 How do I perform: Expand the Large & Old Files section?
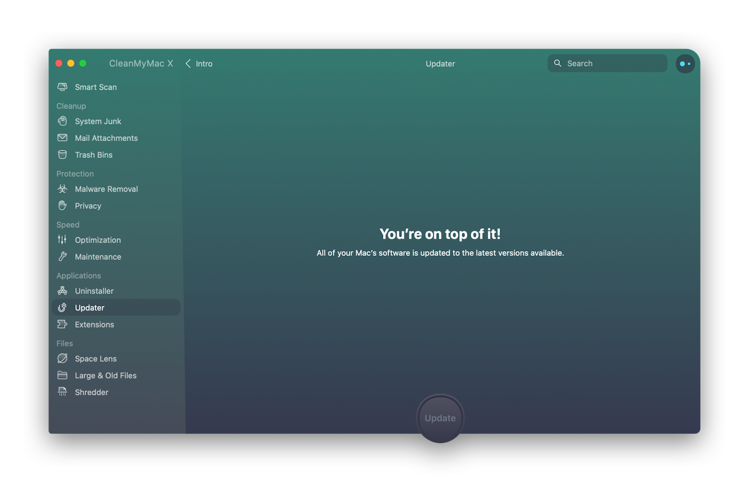(105, 375)
